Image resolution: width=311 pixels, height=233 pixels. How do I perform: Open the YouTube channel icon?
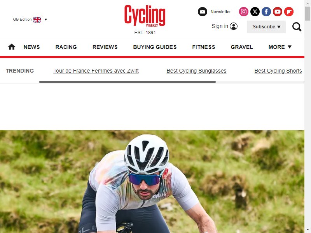(278, 12)
